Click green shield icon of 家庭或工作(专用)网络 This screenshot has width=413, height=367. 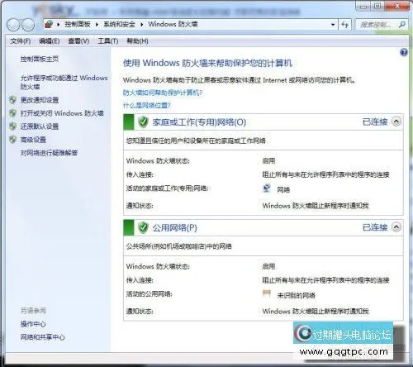(x=143, y=122)
